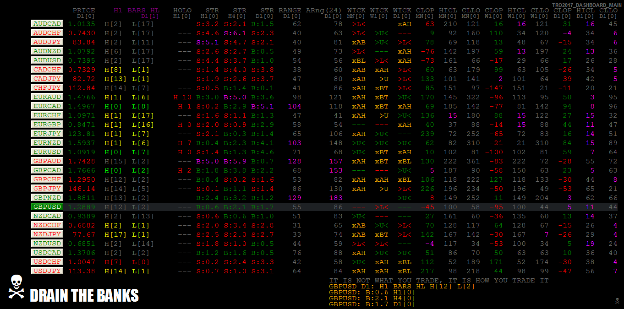Image resolution: width=624 pixels, height=309 pixels.
Task: Click the USDCHF symbol button
Action: [47, 261]
